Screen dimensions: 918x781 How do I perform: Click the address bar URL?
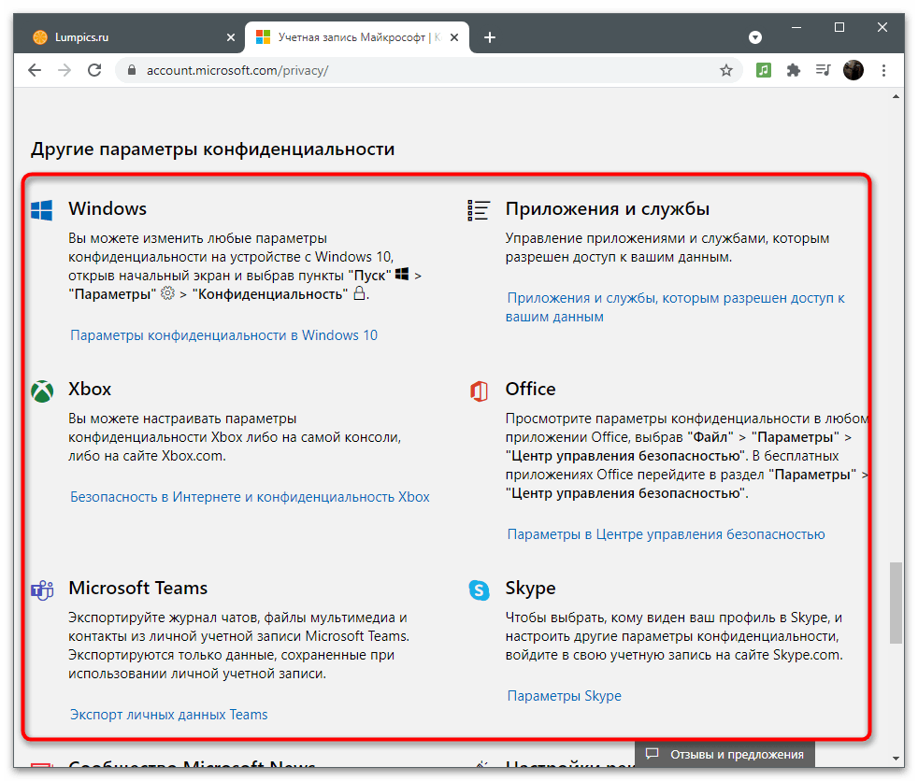click(237, 71)
